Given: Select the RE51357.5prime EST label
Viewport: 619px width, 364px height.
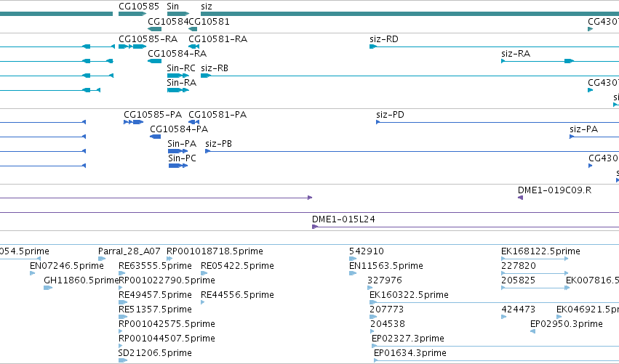Looking at the screenshot, I should (x=155, y=310).
